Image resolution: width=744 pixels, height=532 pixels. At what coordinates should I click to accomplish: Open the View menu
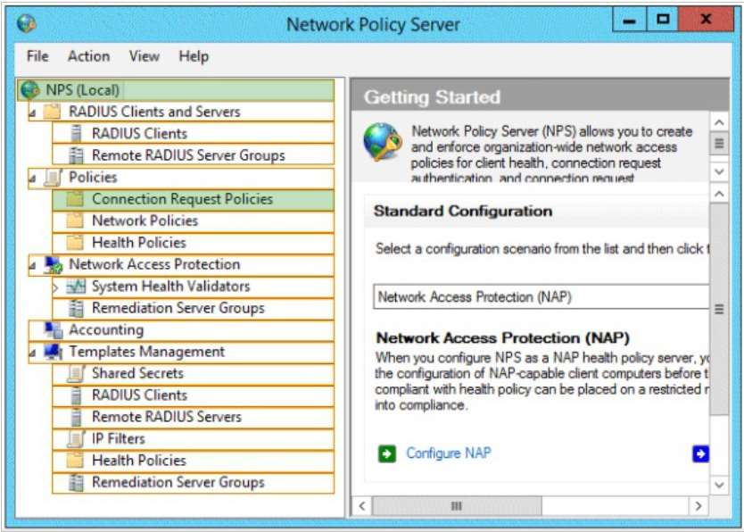(x=145, y=56)
